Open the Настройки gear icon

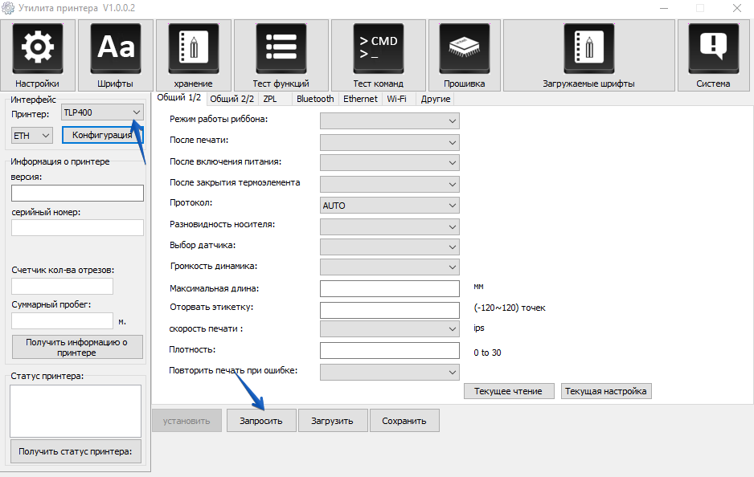coord(37,48)
